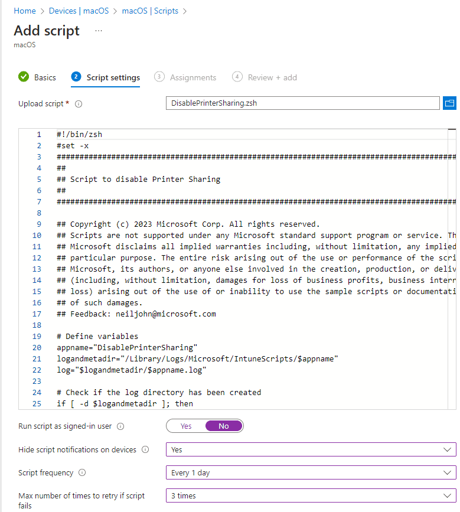Screen dimensions: 460x512
Task: Click the '## of such damages.' line
Action: coord(99,303)
